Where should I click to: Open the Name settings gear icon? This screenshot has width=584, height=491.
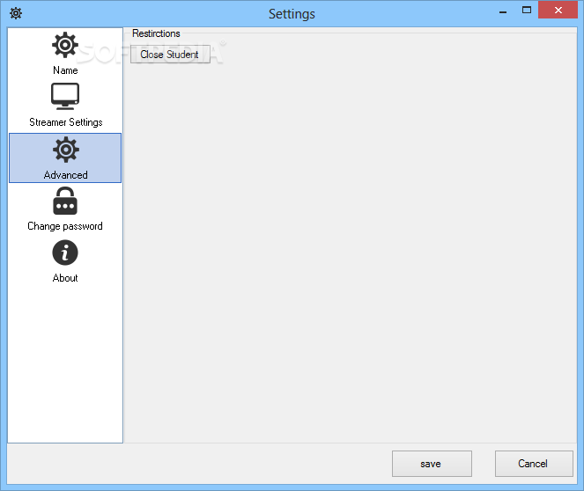(x=65, y=45)
